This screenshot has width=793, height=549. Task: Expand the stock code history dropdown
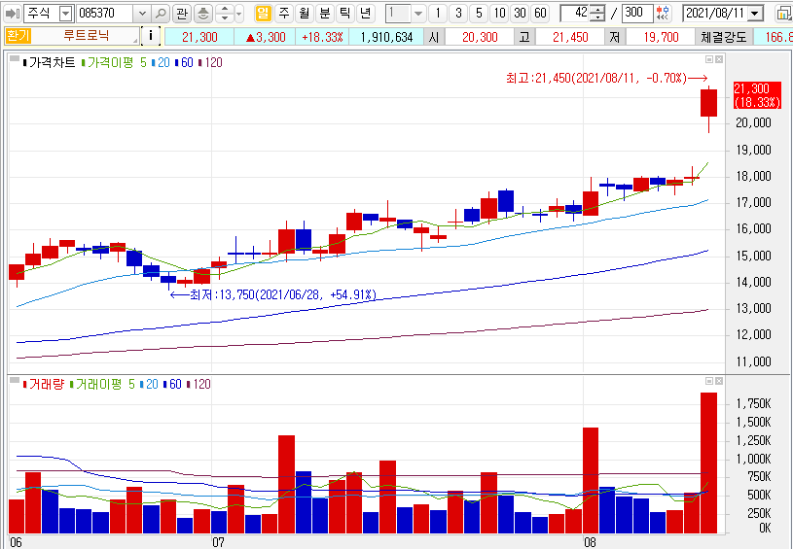(142, 14)
